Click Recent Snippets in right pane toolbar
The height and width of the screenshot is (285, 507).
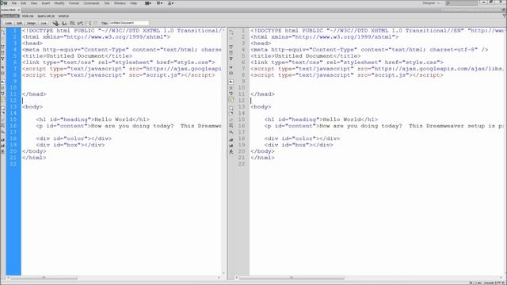click(x=231, y=126)
